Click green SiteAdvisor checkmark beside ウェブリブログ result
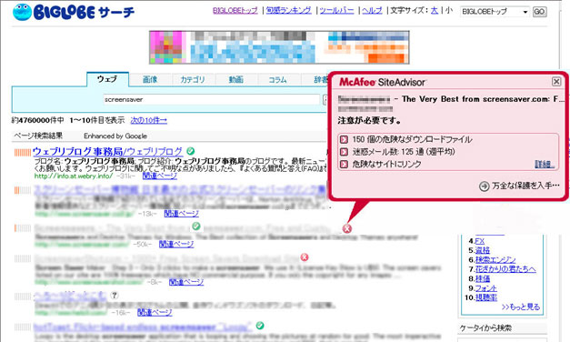This screenshot has width=570, height=342. click(191, 151)
